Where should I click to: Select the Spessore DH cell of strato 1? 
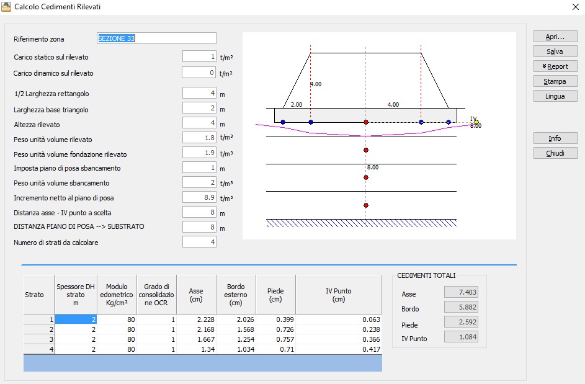[x=76, y=319]
